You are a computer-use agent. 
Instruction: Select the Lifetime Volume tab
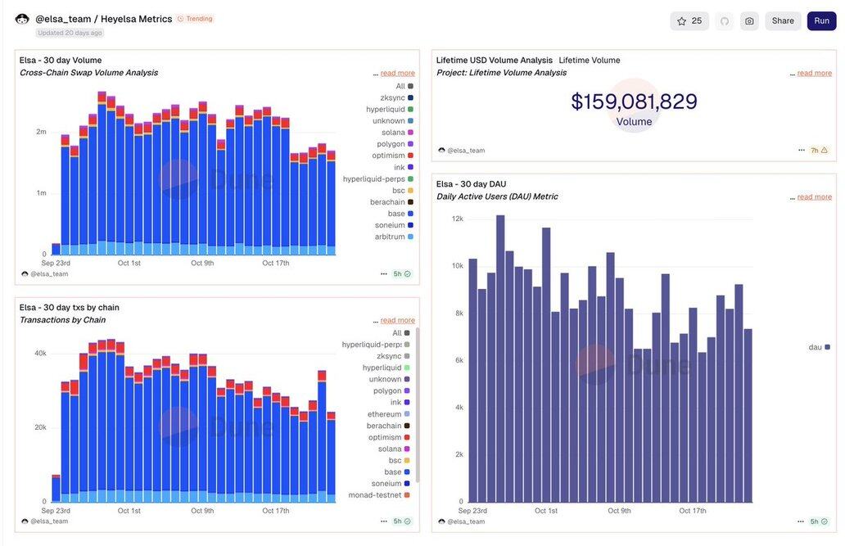click(590, 61)
